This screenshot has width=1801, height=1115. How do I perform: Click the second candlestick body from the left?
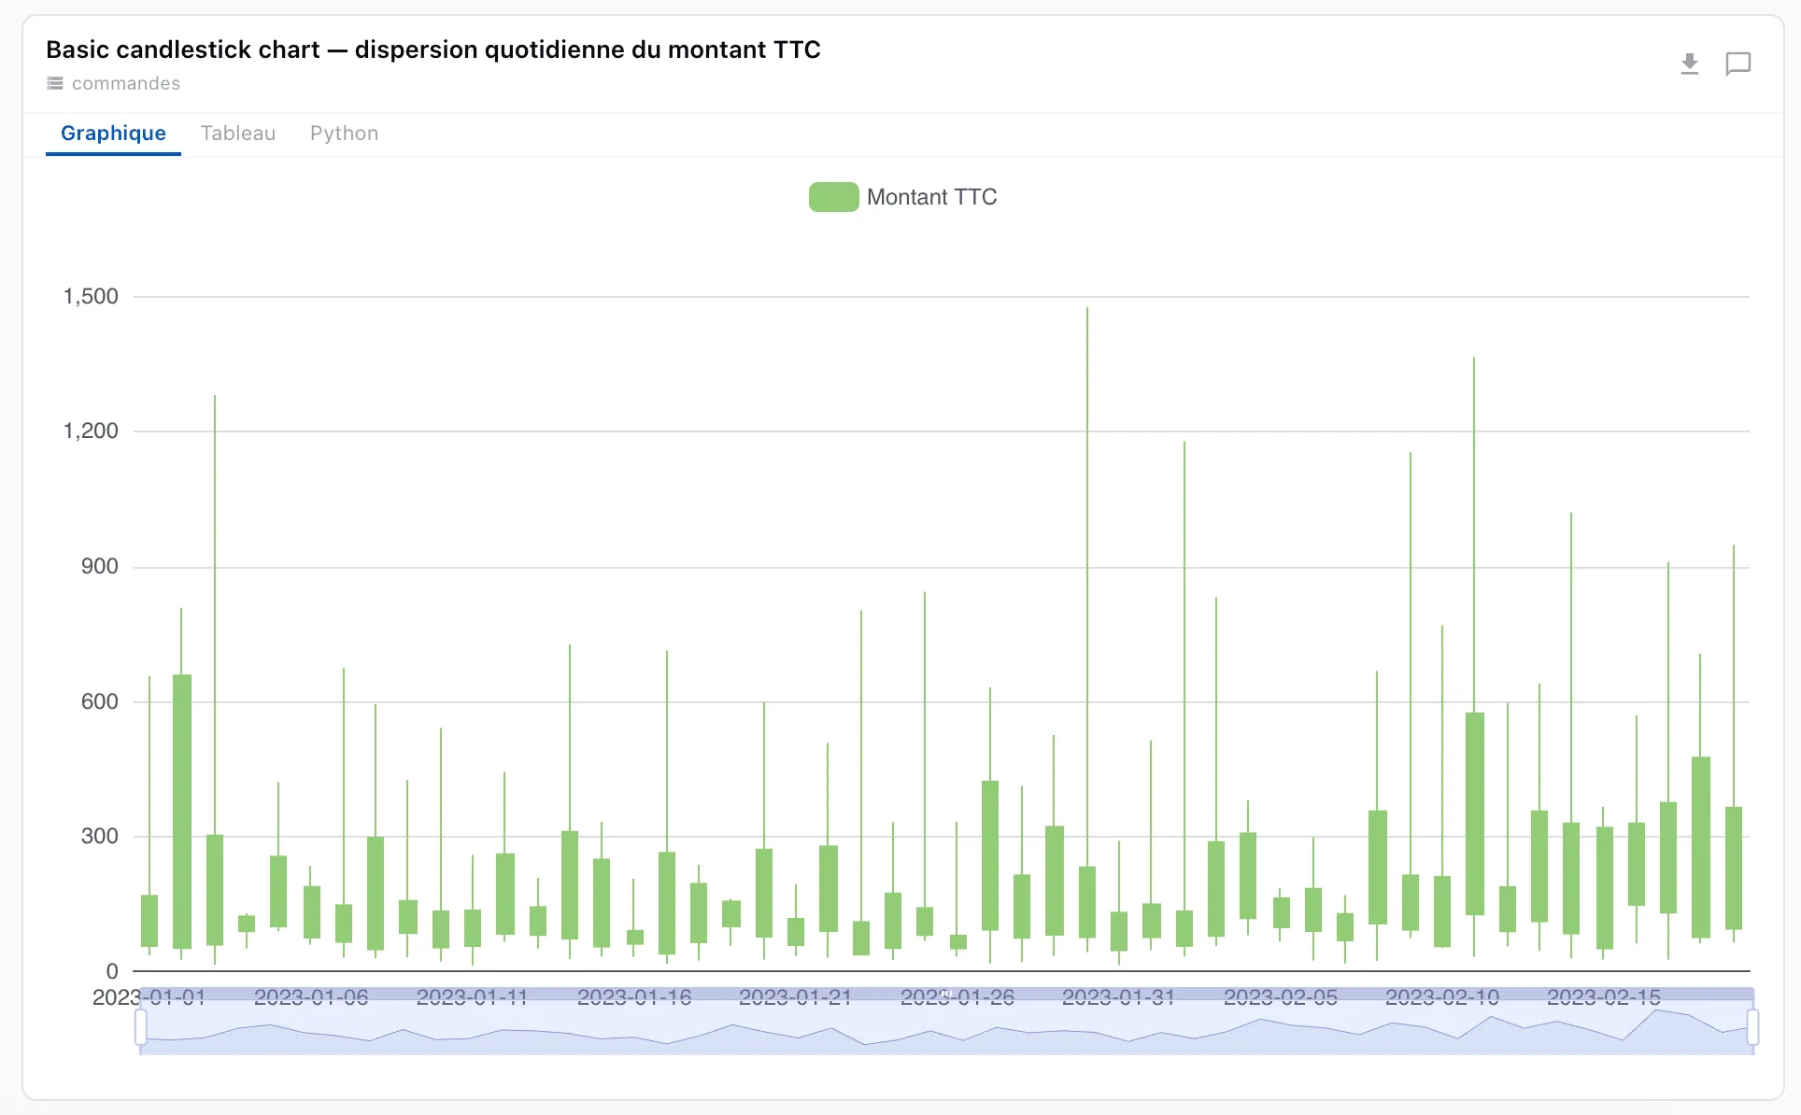(182, 812)
